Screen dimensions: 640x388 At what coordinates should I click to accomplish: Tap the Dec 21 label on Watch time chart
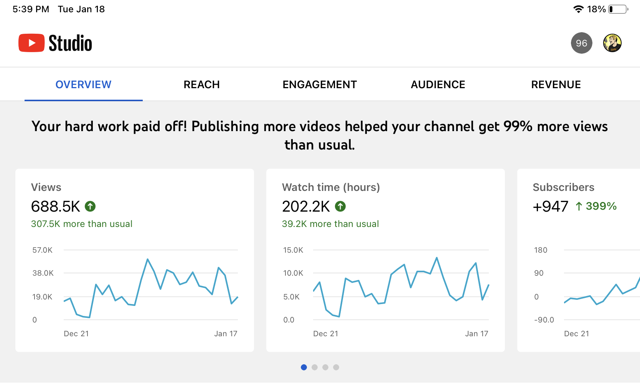click(x=326, y=334)
